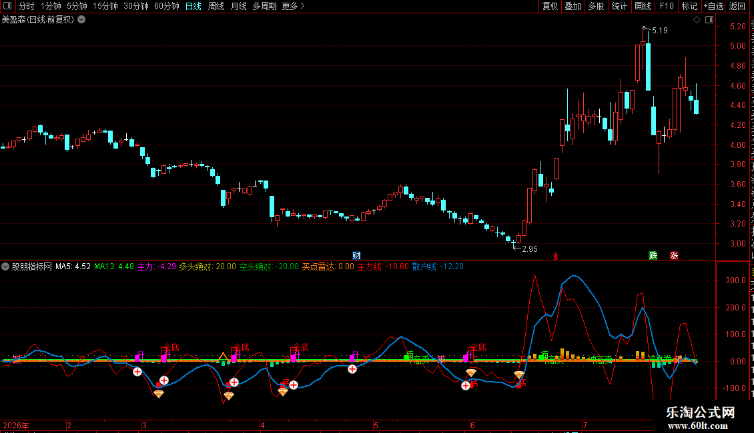Click the MA13: 4.48 value

pos(114,266)
